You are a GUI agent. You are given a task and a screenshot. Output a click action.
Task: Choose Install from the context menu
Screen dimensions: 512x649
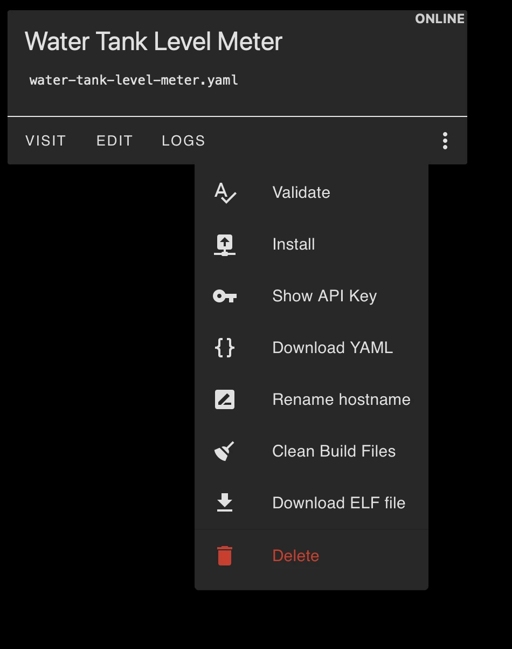[294, 244]
